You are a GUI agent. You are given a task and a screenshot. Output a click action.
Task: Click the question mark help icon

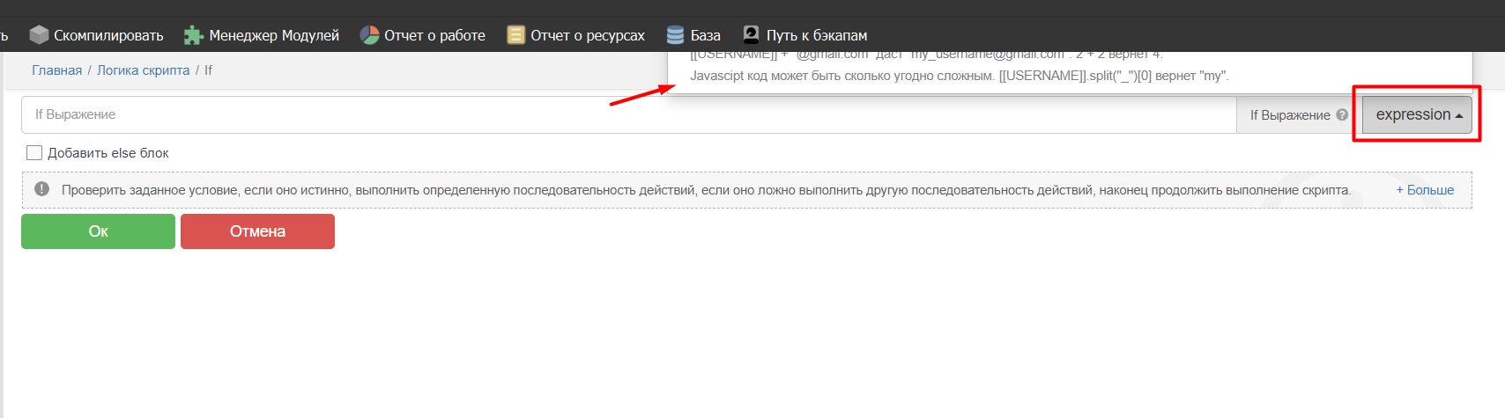pyautogui.click(x=1342, y=115)
